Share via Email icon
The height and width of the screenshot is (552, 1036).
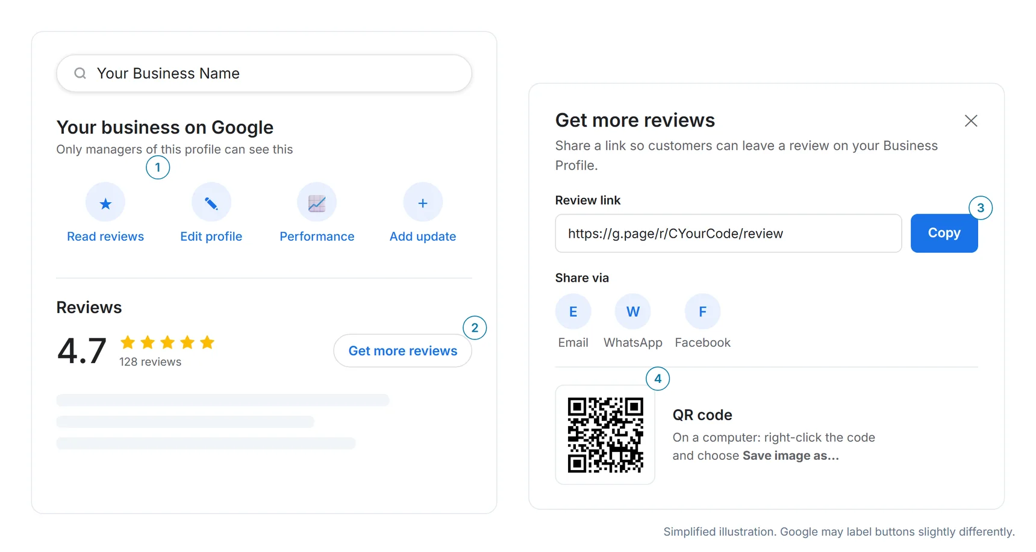point(573,312)
